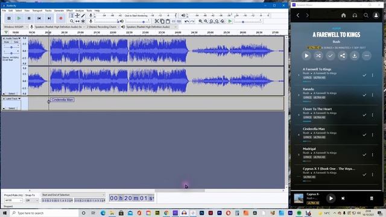Open Start and End of Selection dropdown

coord(73,195)
